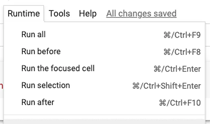Click the "All changes saved" link

point(141,14)
